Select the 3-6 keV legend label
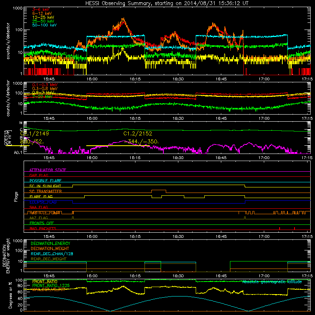This screenshot has width=315, height=315. [x=41, y=9]
